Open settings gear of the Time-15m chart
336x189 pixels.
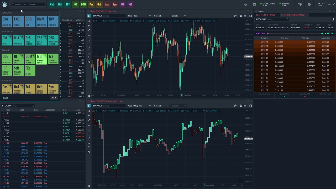tap(245, 16)
